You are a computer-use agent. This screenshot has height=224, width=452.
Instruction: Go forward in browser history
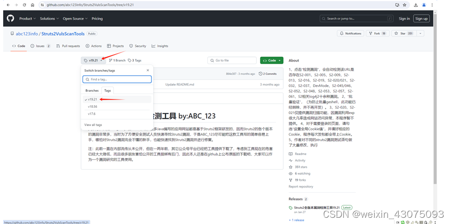[x=16, y=5]
